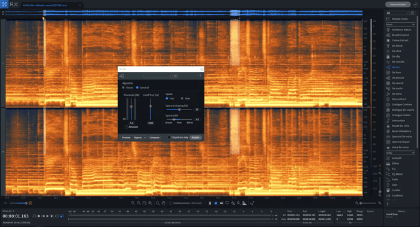This screenshot has height=227, width=420.
Task: Click Render in the De-ess dialog
Action: coord(196,138)
